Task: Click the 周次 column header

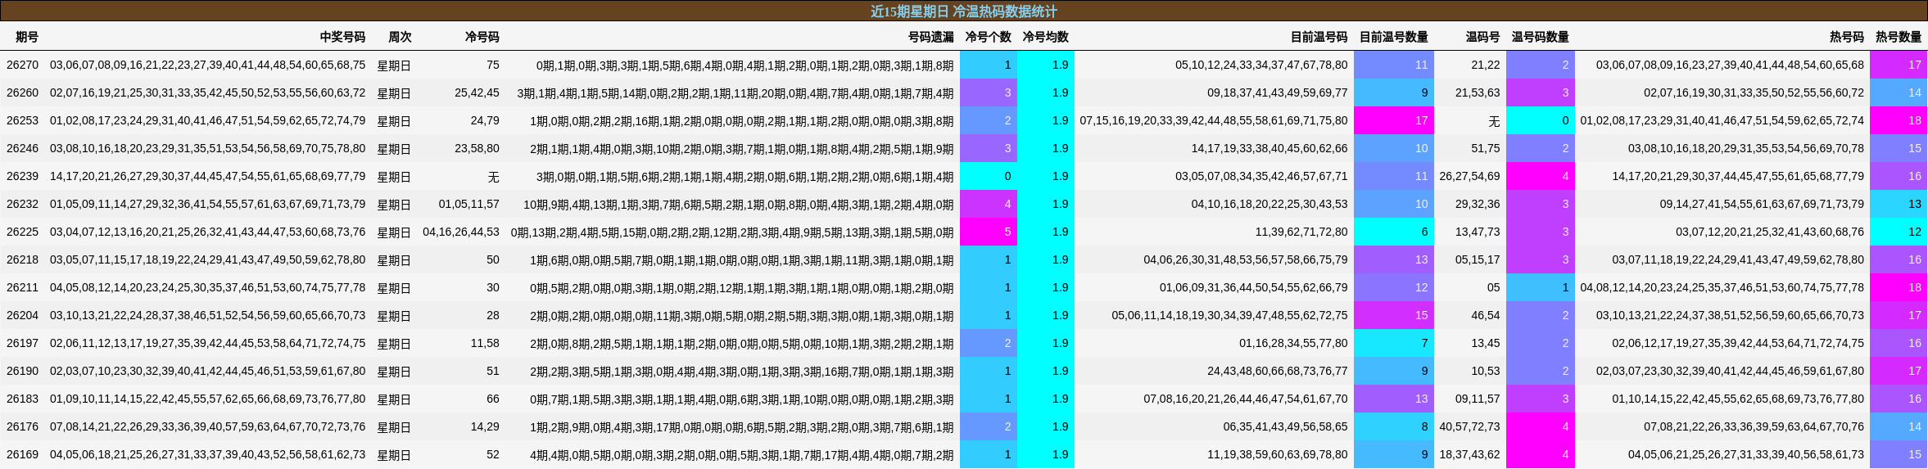Action: pyautogui.click(x=400, y=37)
